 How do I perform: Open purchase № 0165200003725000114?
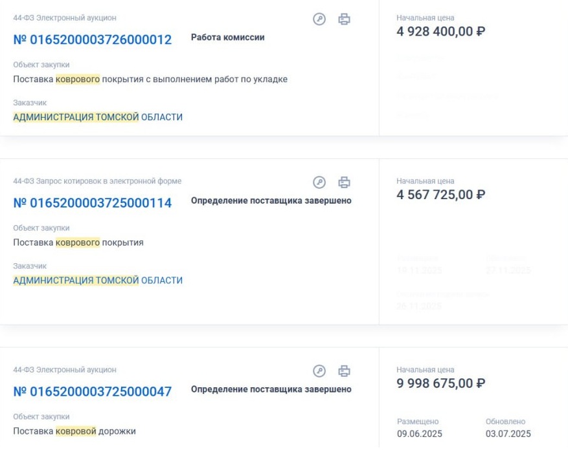coord(92,204)
